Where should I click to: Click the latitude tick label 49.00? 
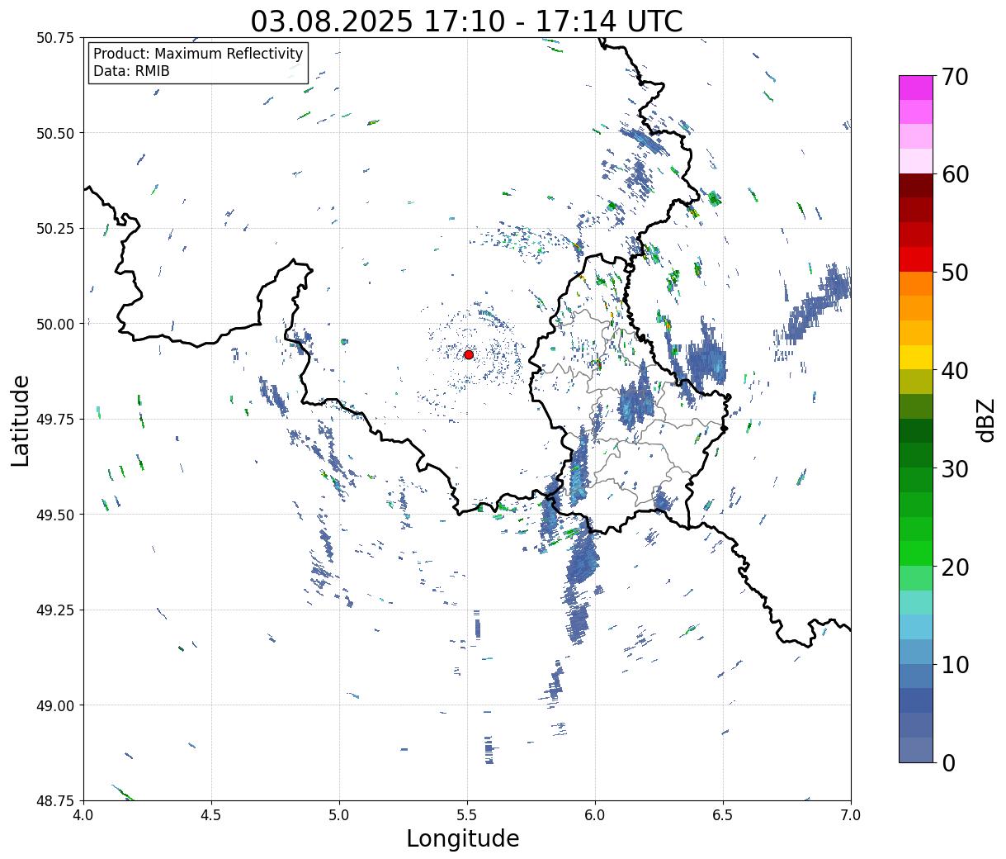pos(55,705)
